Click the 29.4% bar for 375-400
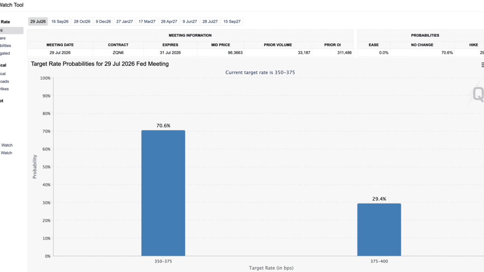This screenshot has width=484, height=272. (x=379, y=230)
